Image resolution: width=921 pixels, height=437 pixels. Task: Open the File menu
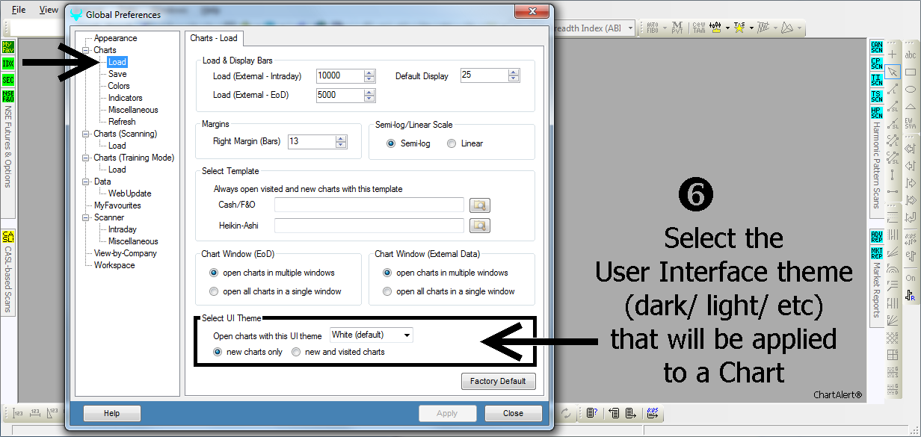[19, 10]
